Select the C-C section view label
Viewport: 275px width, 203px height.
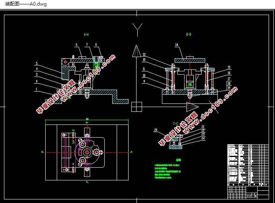coord(176,124)
